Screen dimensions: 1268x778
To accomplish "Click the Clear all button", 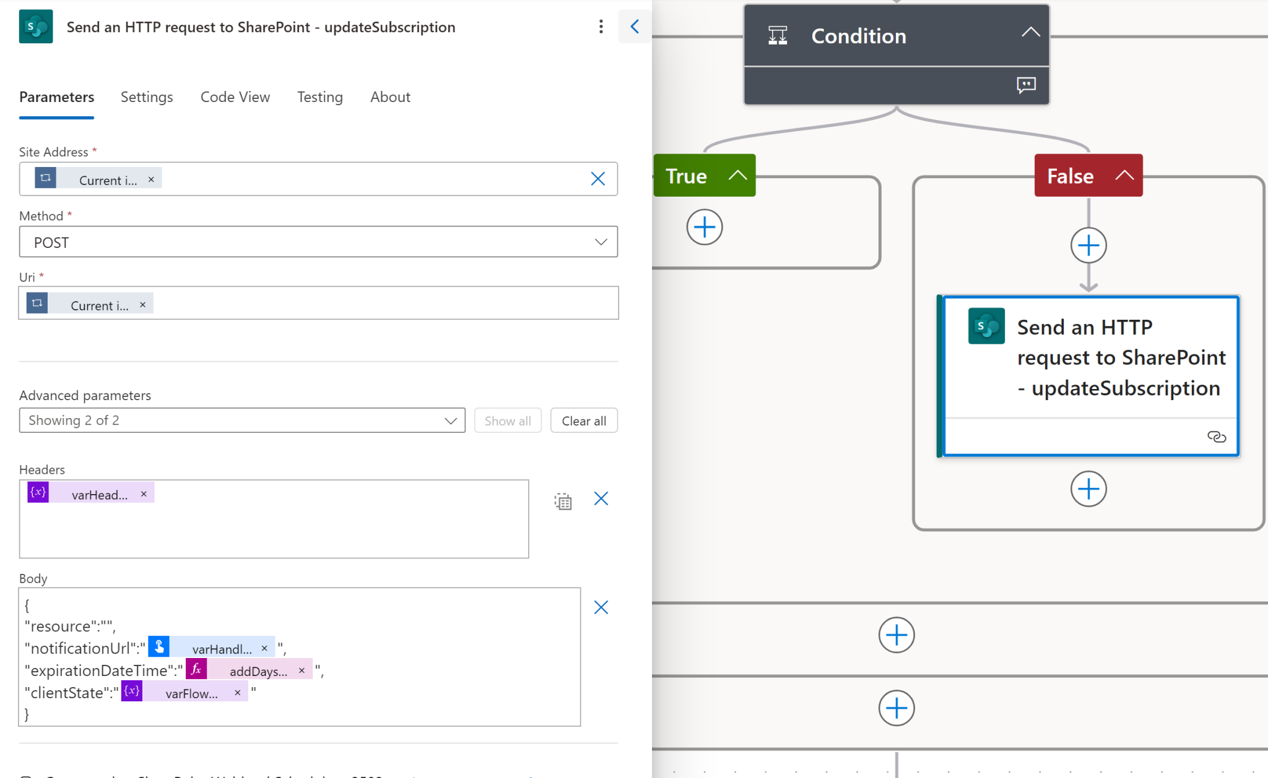I will pyautogui.click(x=583, y=420).
